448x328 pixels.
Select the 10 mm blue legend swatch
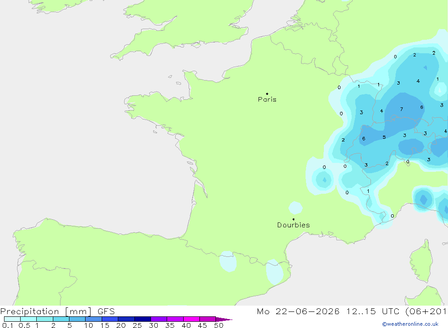pos(94,319)
